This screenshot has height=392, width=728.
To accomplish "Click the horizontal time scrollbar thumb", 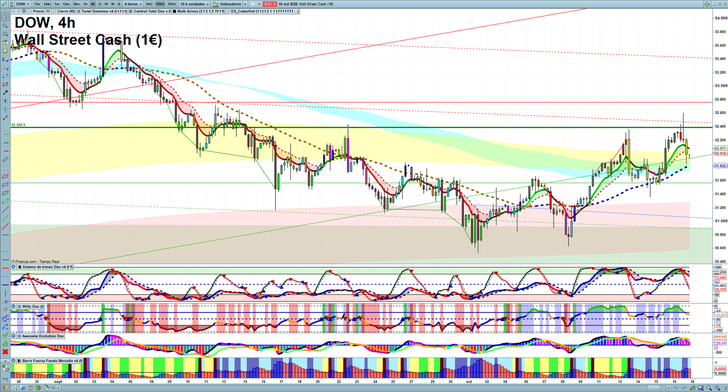I will tap(654, 388).
